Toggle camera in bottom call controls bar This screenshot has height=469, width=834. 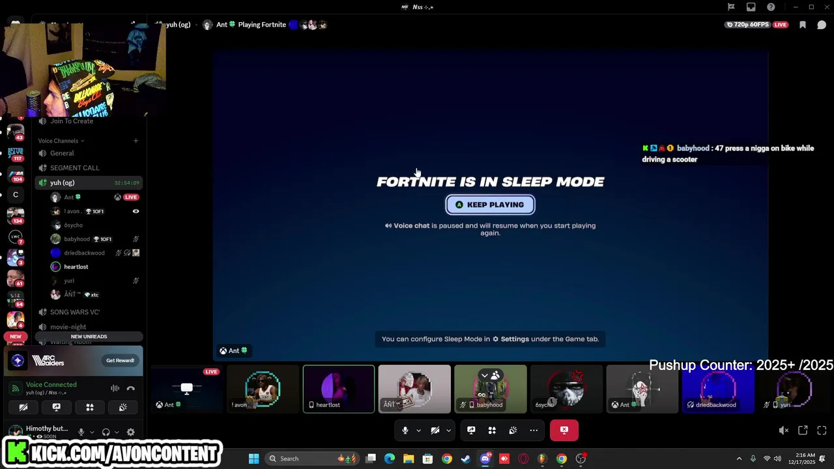tap(435, 430)
